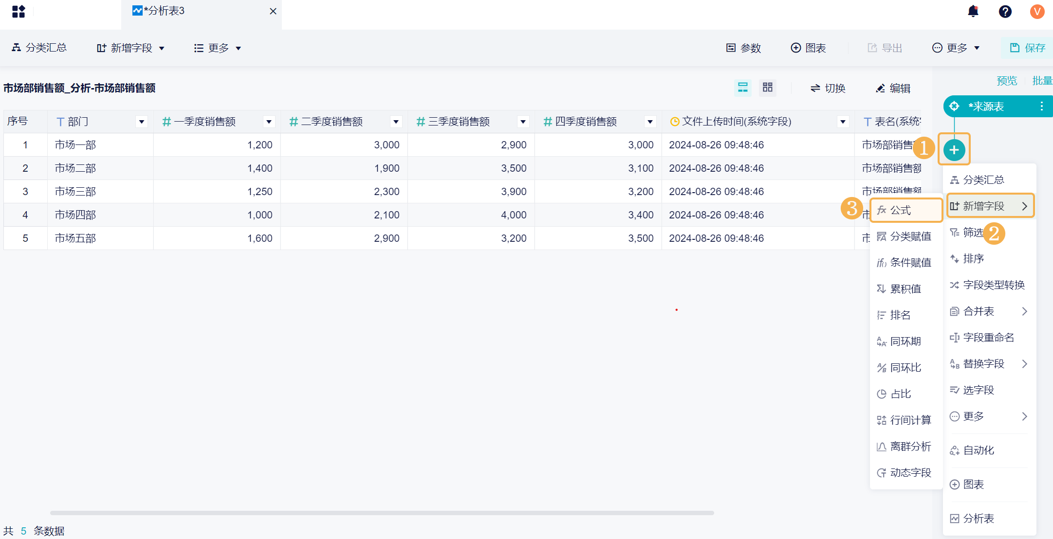Save the analysis table with 保存
The image size is (1053, 539).
(1028, 48)
